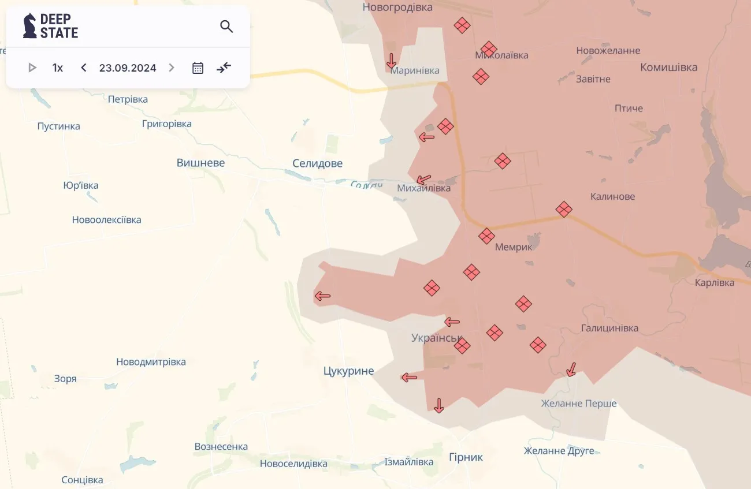Open the calendar date picker
Screen dimensions: 751x489
pos(198,68)
